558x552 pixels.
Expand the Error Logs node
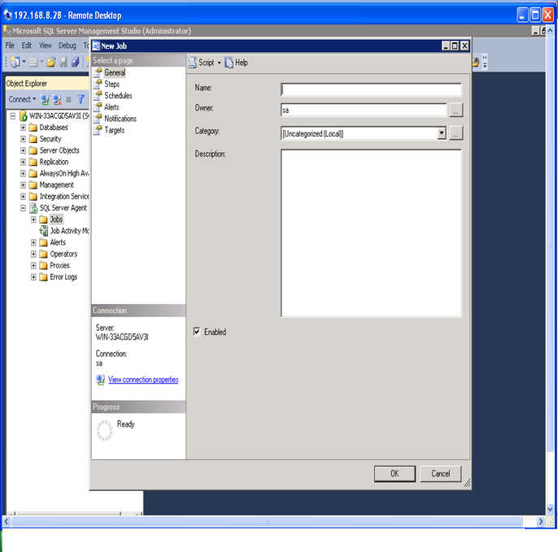(33, 277)
